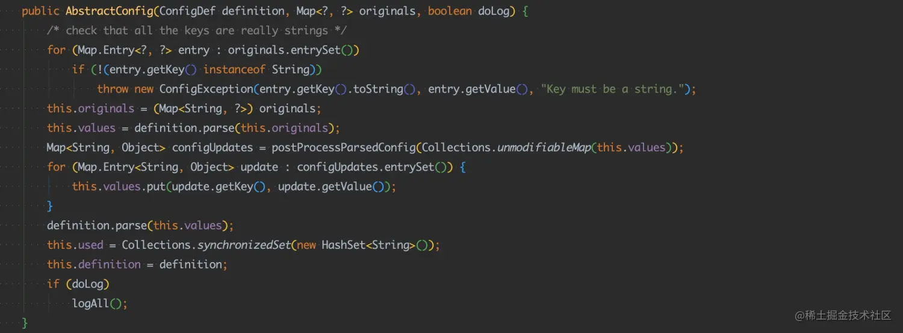Click this.values.put method call
903x333 pixels.
pyautogui.click(x=119, y=186)
